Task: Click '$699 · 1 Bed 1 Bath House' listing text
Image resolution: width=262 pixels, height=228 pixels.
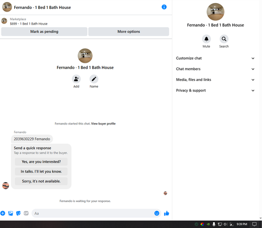Action: [x=29, y=24]
